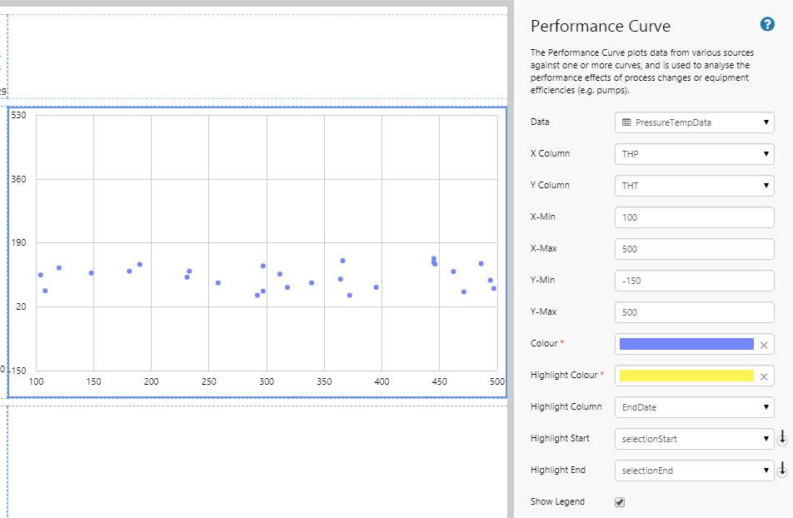The height and width of the screenshot is (518, 793).
Task: Click arrow icon beside Highlight Start
Action: 782,439
